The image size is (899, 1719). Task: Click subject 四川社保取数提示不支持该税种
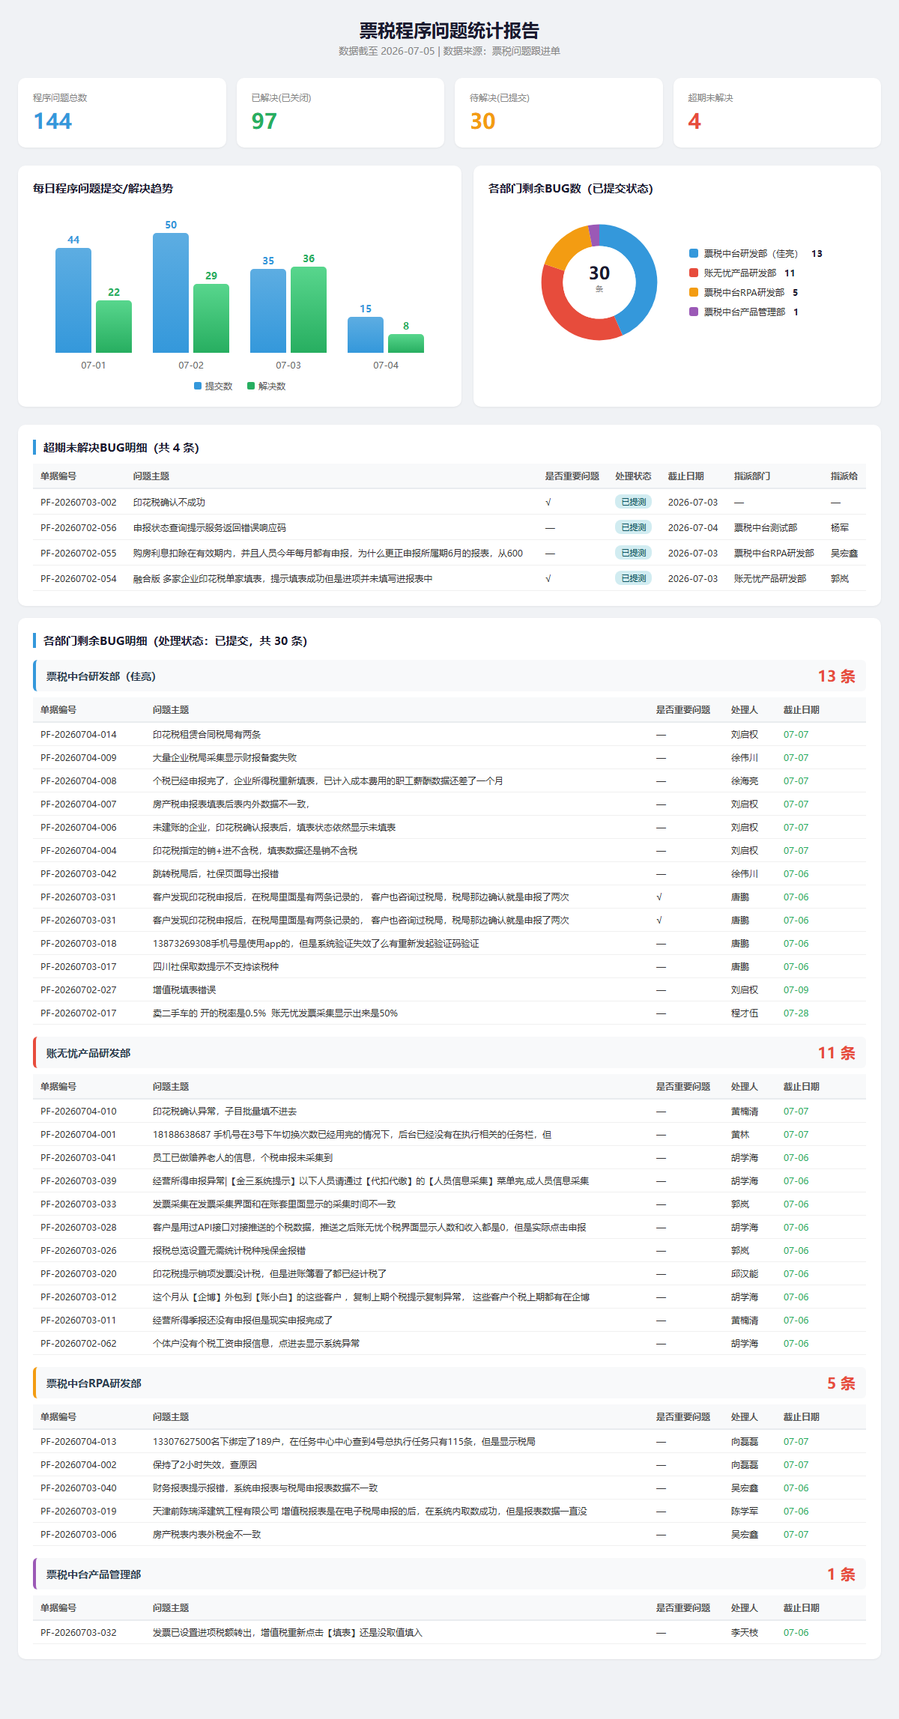pos(216,966)
